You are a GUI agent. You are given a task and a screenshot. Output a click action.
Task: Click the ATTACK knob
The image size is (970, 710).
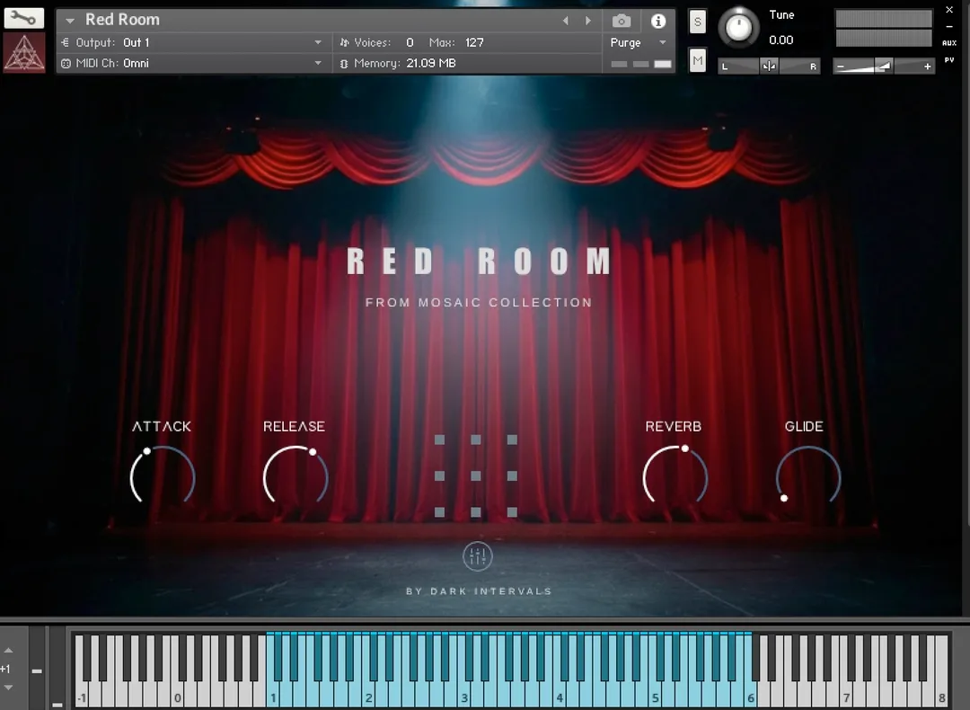[162, 476]
